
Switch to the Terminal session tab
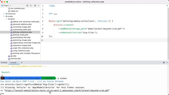click(13, 63)
